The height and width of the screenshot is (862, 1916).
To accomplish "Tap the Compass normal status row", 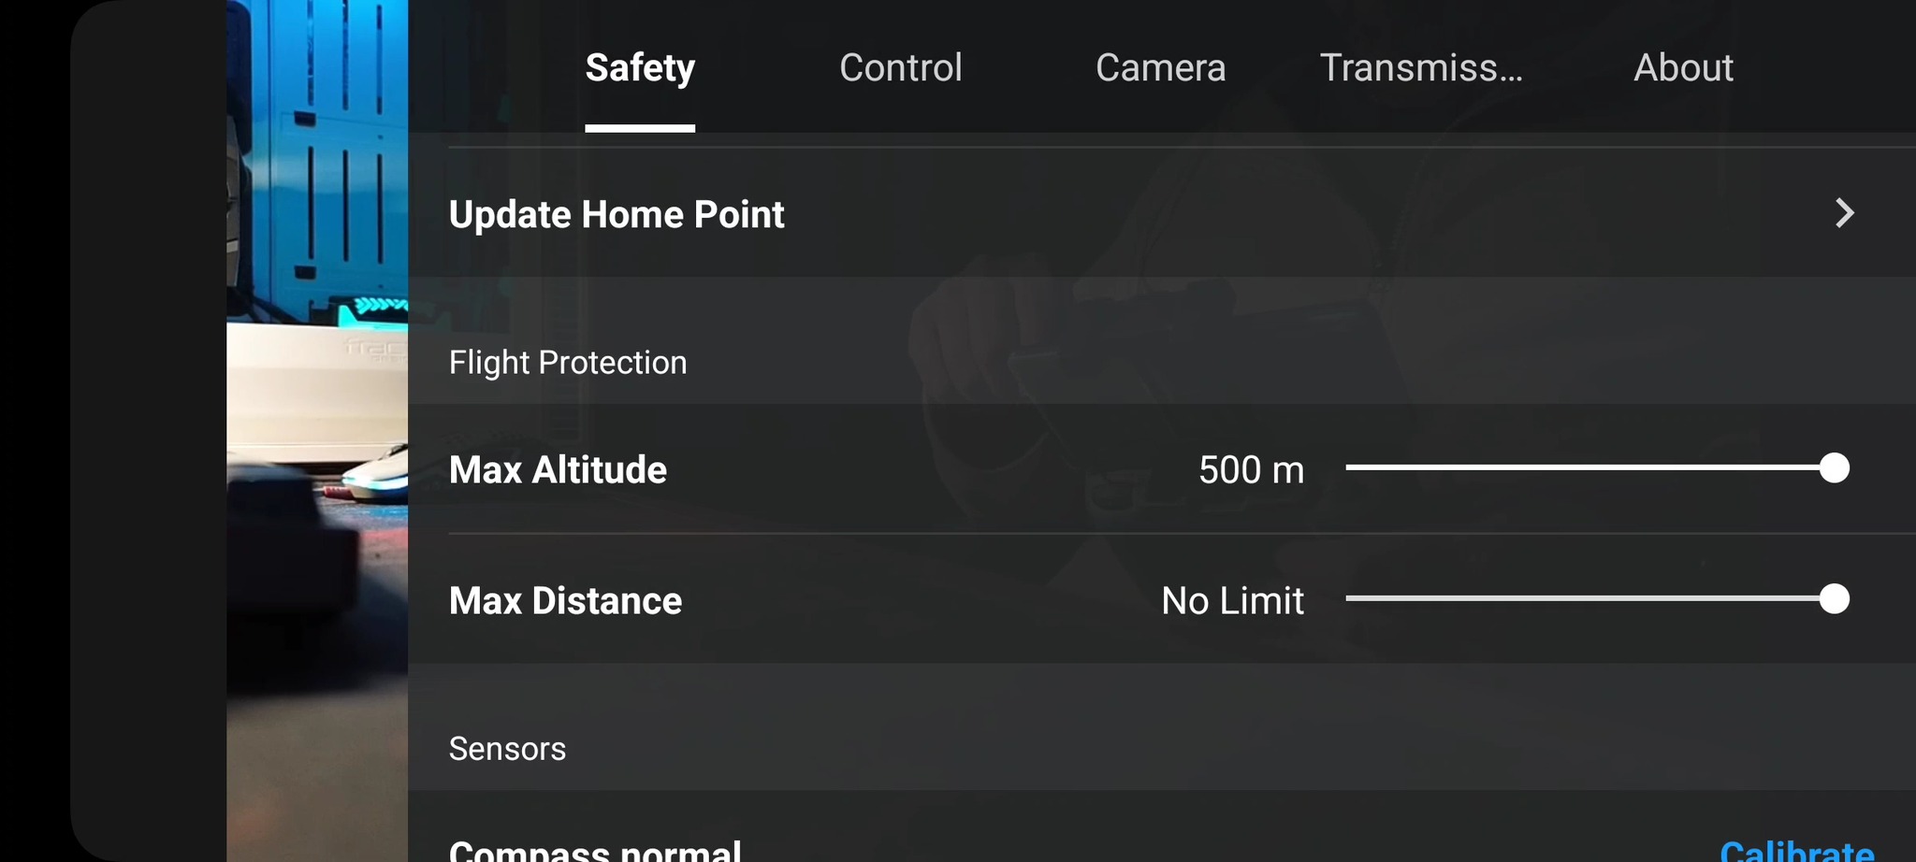I will point(595,849).
